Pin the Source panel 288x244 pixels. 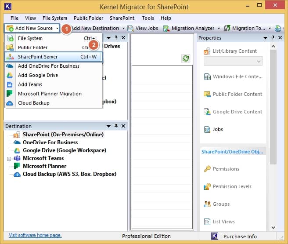tap(116, 38)
